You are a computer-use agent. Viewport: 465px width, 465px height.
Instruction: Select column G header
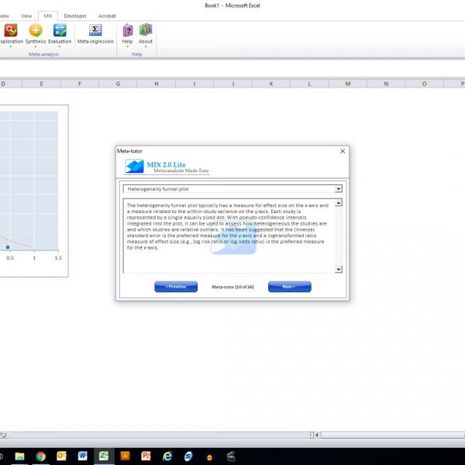pyautogui.click(x=118, y=84)
